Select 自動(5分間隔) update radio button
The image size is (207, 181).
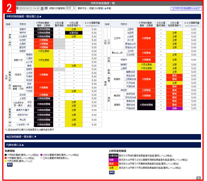pyautogui.click(x=88, y=9)
